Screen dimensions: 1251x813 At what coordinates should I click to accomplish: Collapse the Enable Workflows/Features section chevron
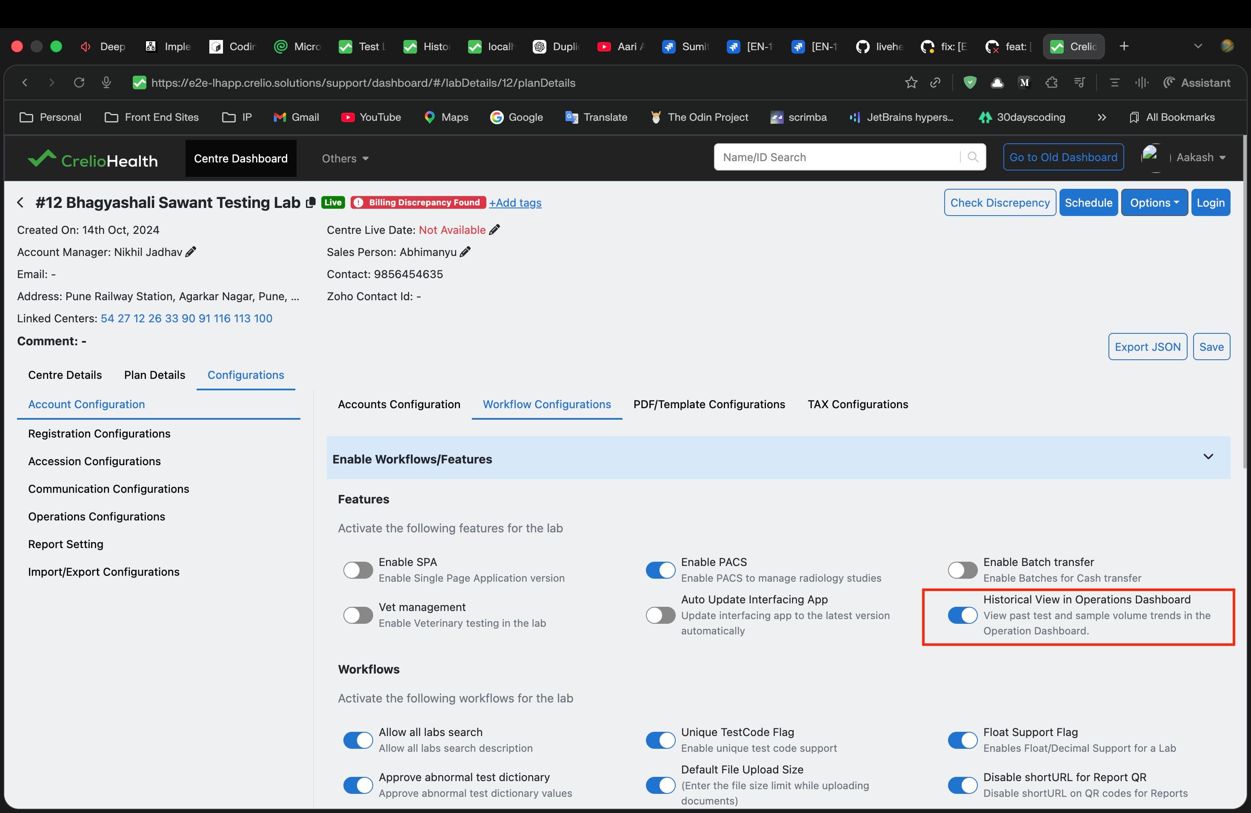point(1208,456)
